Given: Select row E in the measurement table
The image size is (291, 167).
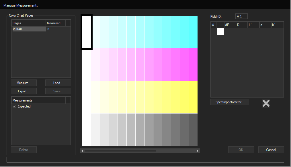Looking at the screenshot, I should tap(247, 32).
